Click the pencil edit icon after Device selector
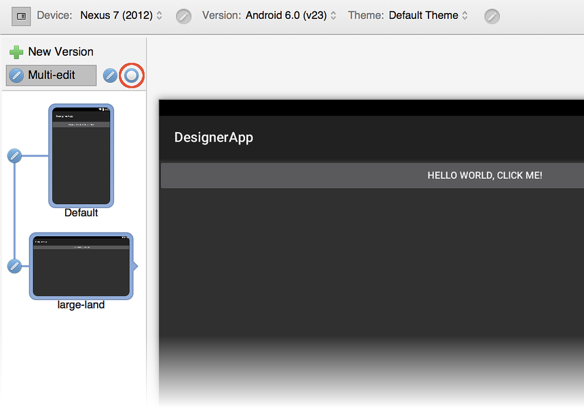Viewport: 584px width, 408px height. (x=183, y=16)
